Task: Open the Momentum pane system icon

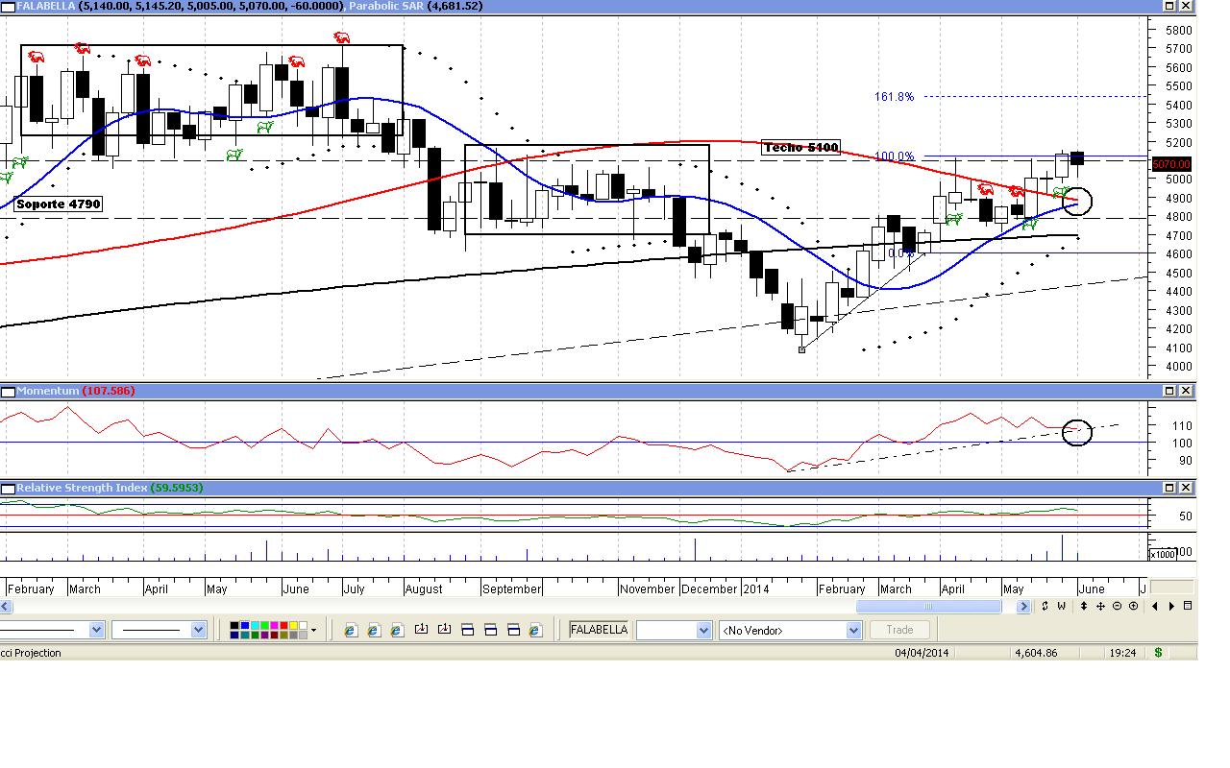Action: (x=7, y=391)
